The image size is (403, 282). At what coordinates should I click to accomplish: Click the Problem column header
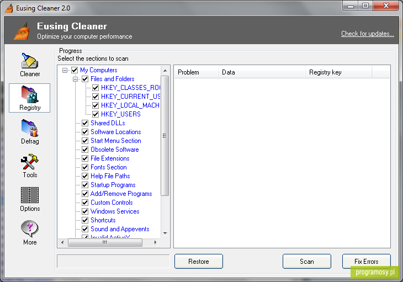coord(196,72)
